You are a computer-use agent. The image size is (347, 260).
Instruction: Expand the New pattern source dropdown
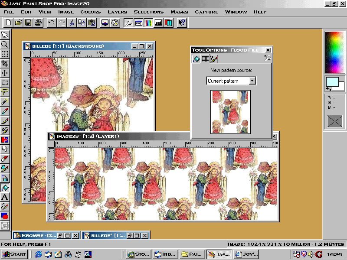[252, 81]
